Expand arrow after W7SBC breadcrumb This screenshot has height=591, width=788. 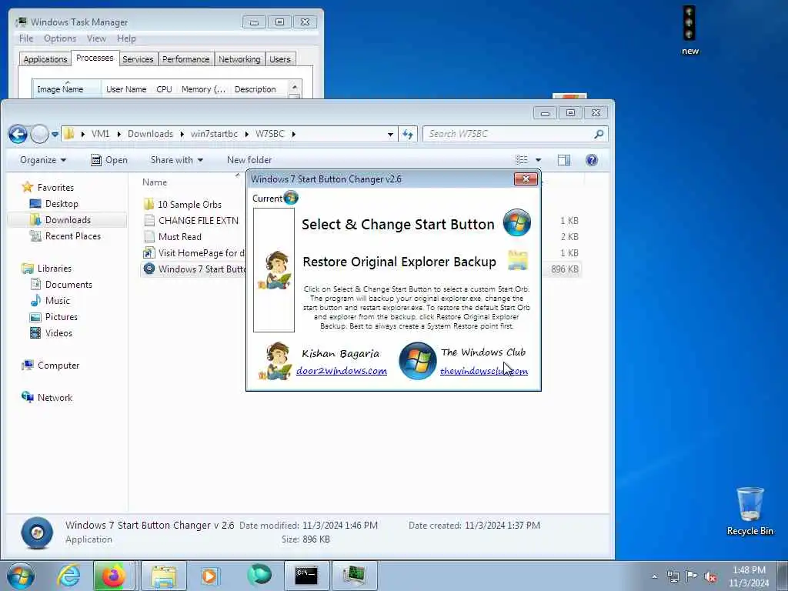tap(293, 134)
